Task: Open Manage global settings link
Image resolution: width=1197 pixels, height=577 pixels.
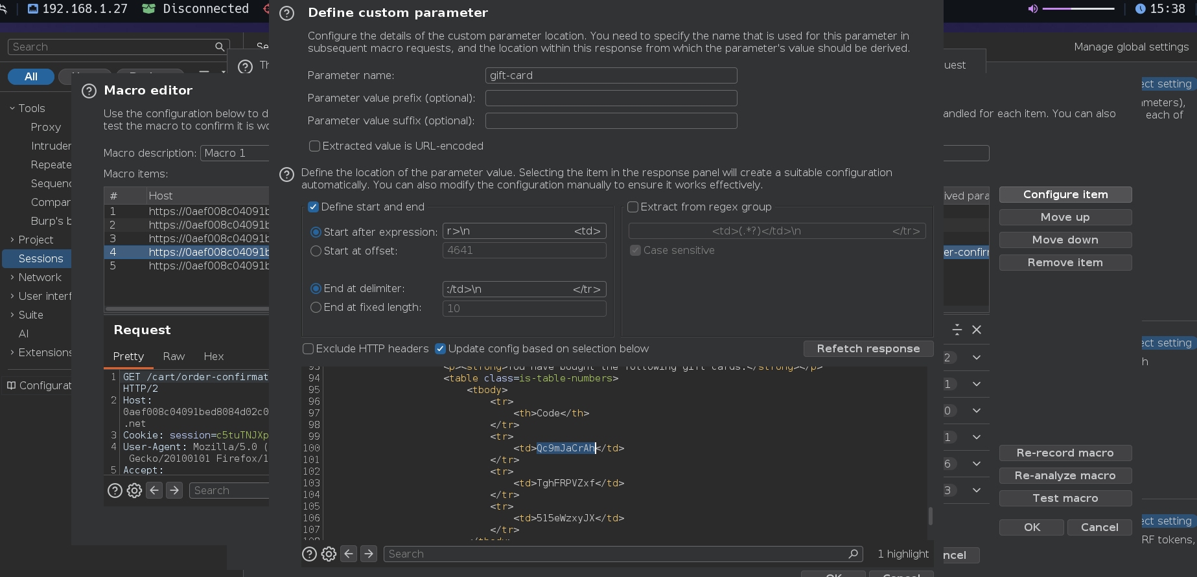Action: (x=1131, y=47)
